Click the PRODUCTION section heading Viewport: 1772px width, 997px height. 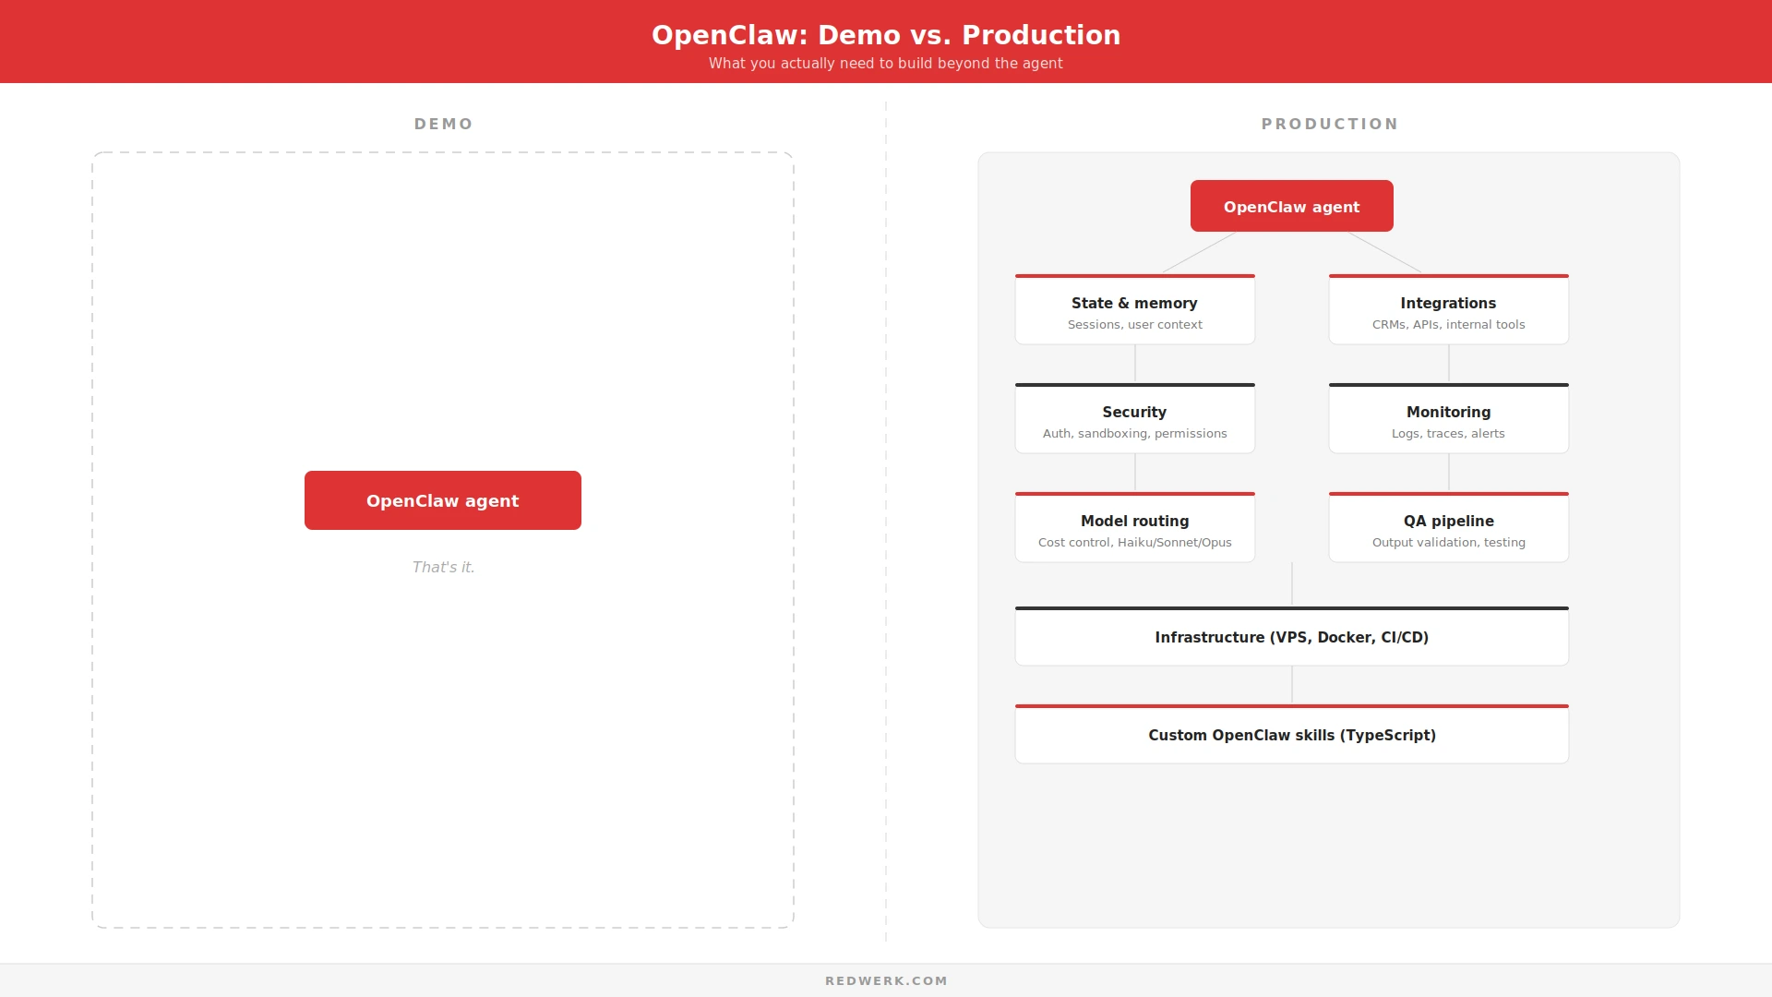point(1329,124)
